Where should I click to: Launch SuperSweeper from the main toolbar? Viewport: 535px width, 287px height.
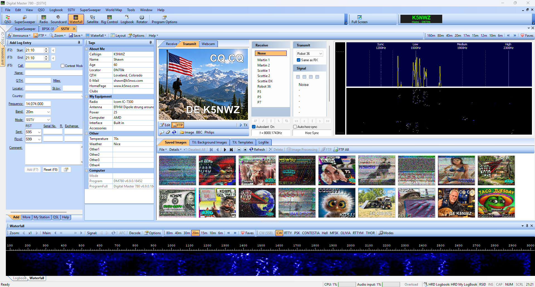(x=25, y=19)
